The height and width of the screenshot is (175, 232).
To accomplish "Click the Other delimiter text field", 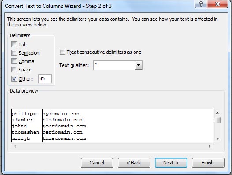I will [x=45, y=79].
